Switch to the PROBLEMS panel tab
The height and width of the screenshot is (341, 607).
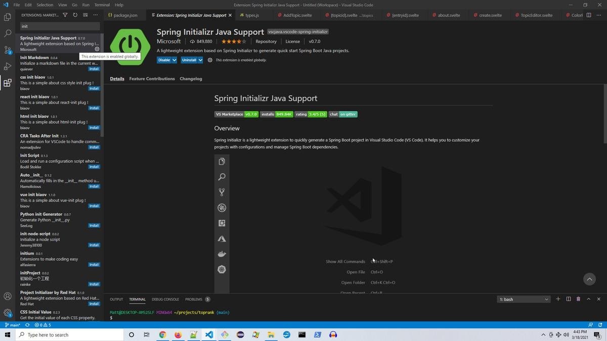[x=194, y=299]
